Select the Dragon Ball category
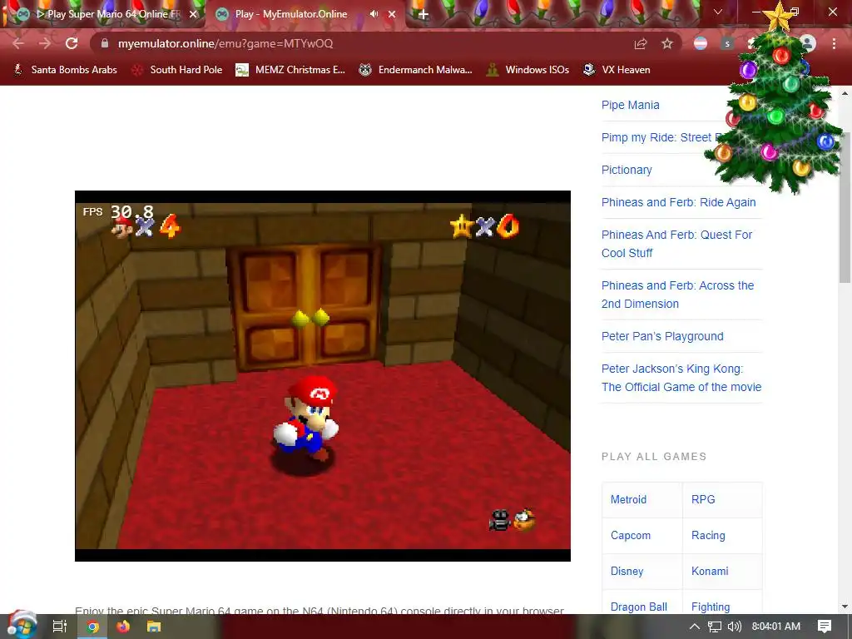Screen dimensions: 852x639 click(x=639, y=607)
